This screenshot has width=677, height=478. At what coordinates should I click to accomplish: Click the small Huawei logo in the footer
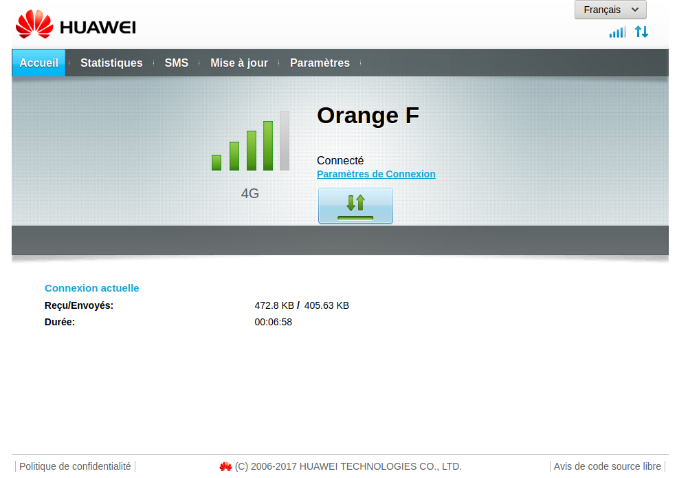[225, 467]
